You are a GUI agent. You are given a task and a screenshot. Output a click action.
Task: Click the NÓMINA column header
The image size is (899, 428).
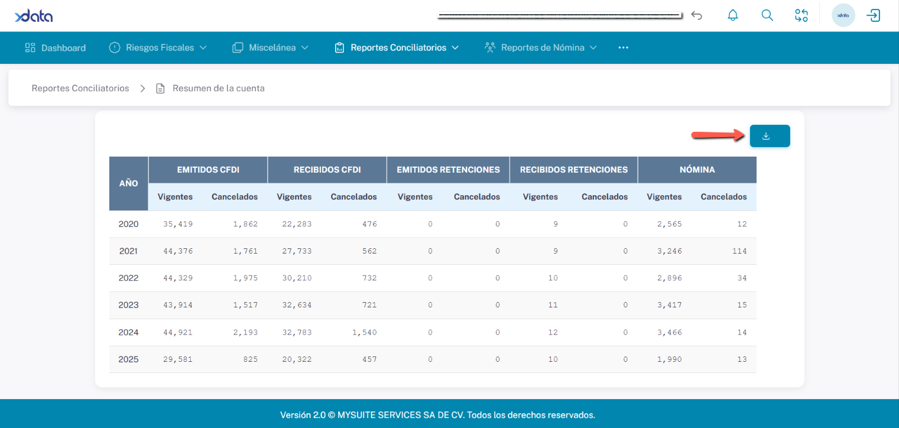click(x=697, y=170)
